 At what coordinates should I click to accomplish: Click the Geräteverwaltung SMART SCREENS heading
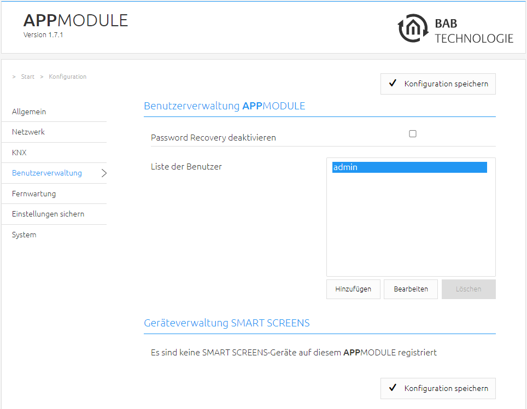click(x=227, y=323)
